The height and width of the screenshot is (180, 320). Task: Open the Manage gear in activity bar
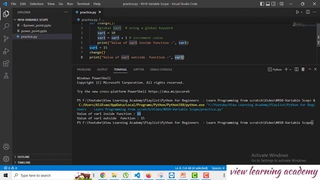point(6,159)
